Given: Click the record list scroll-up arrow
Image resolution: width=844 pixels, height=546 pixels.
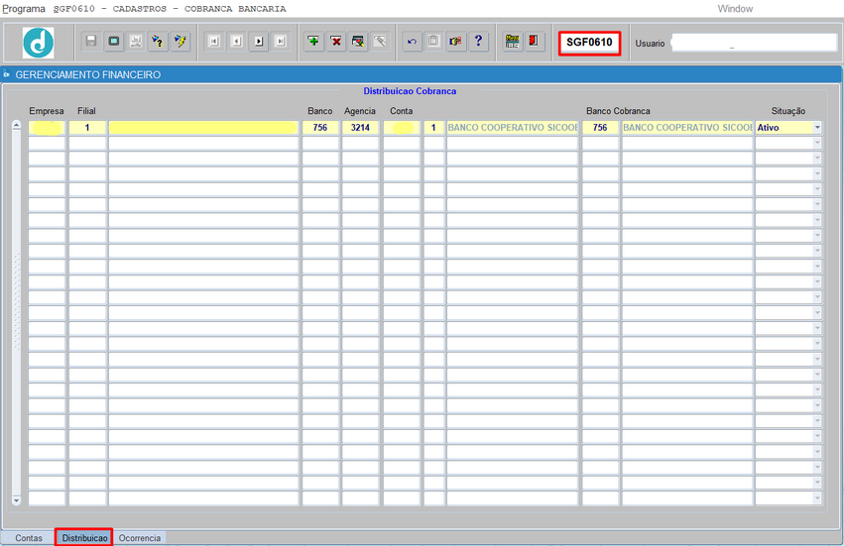Looking at the screenshot, I should (x=16, y=125).
